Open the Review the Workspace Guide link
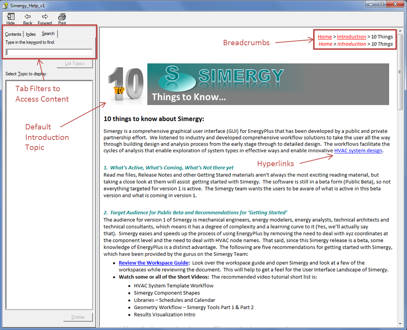407x330 pixels. (x=153, y=263)
